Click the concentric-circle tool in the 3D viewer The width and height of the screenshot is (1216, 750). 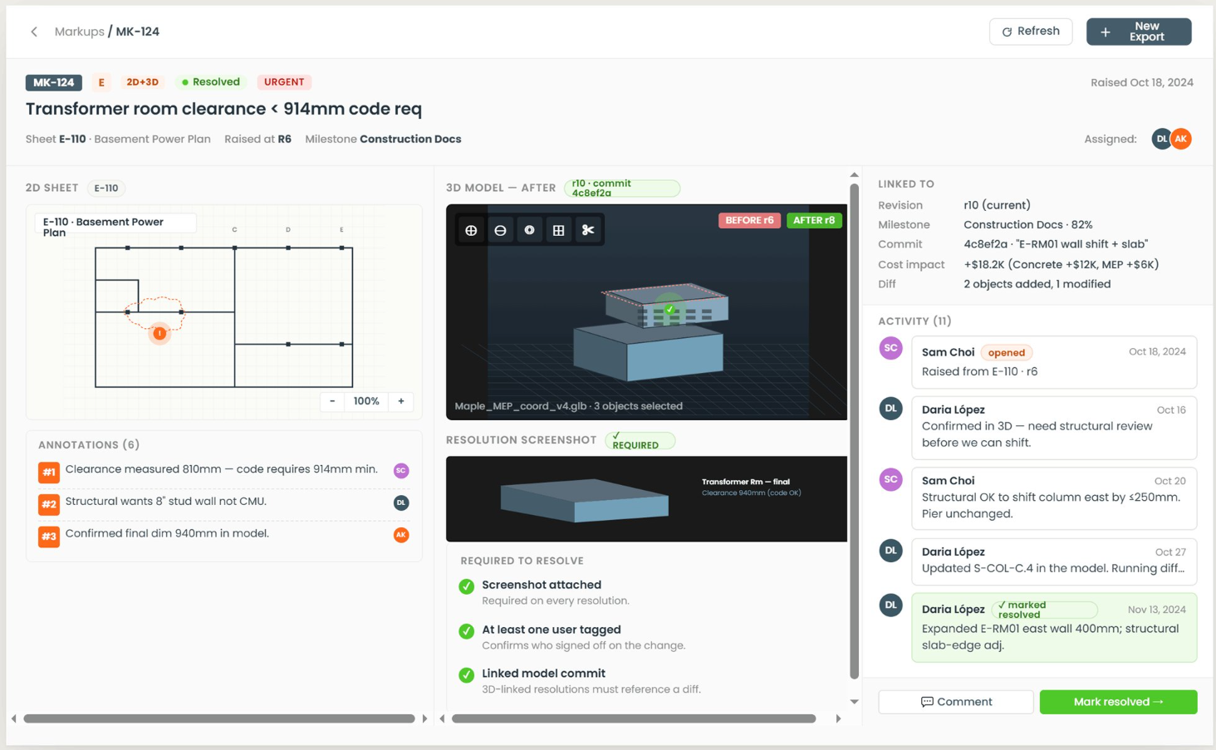529,230
